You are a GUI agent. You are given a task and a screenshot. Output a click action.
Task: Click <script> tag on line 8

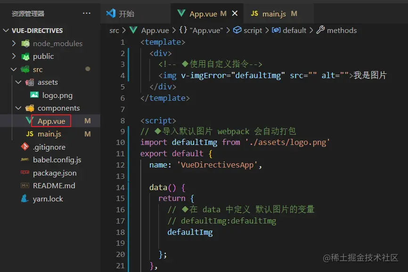click(x=158, y=120)
